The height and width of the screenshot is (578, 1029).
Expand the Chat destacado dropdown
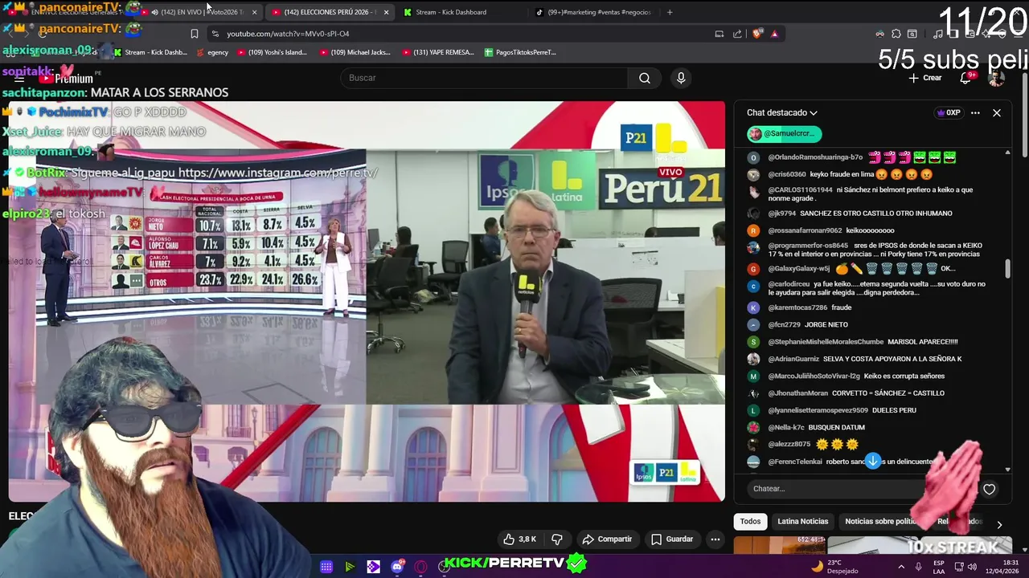[781, 113]
